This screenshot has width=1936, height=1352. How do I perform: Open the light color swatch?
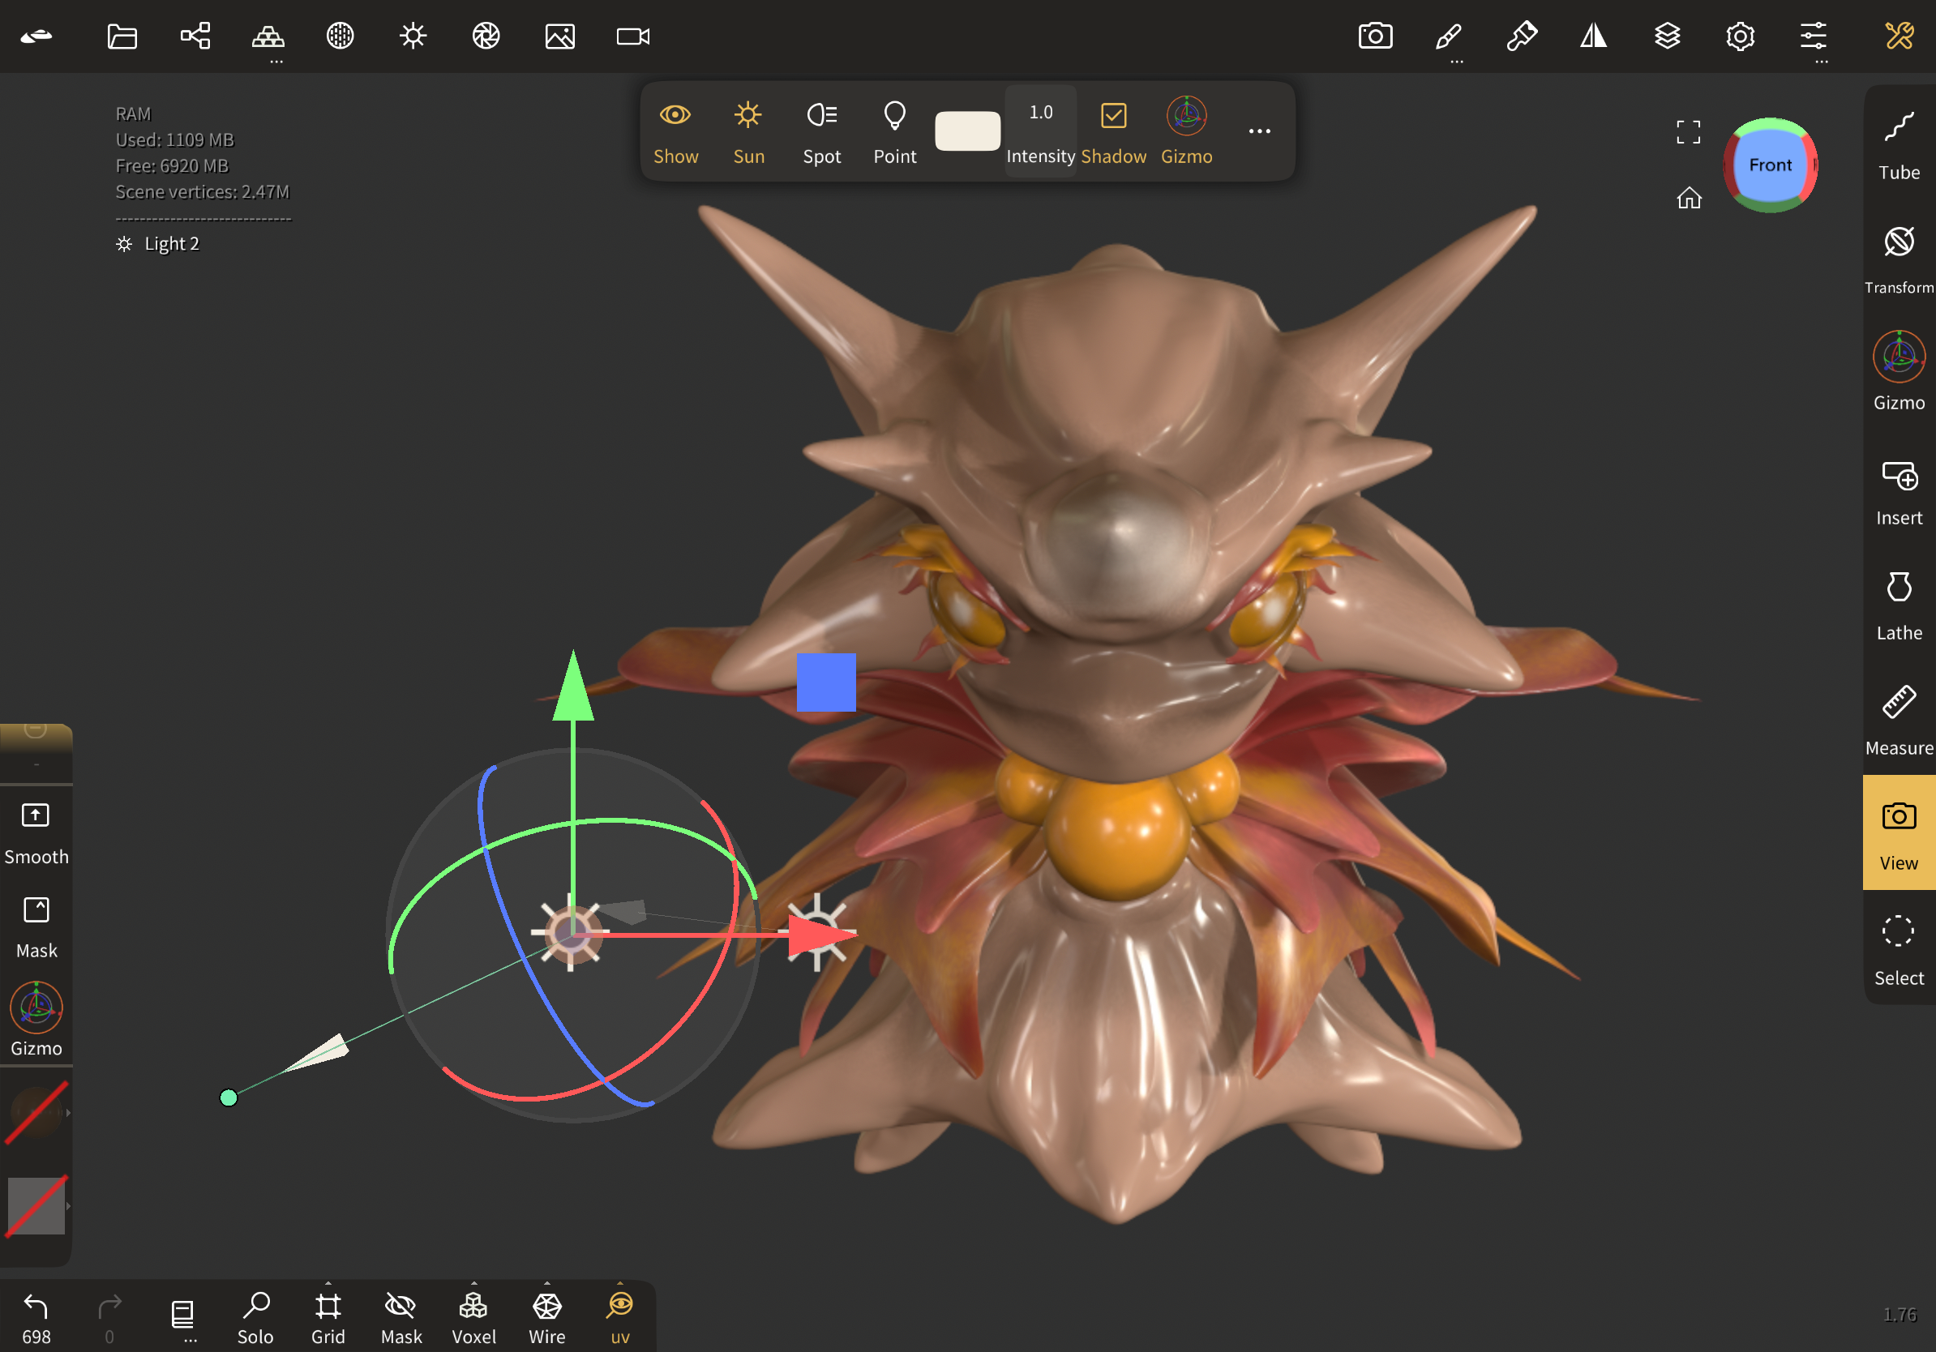967,130
